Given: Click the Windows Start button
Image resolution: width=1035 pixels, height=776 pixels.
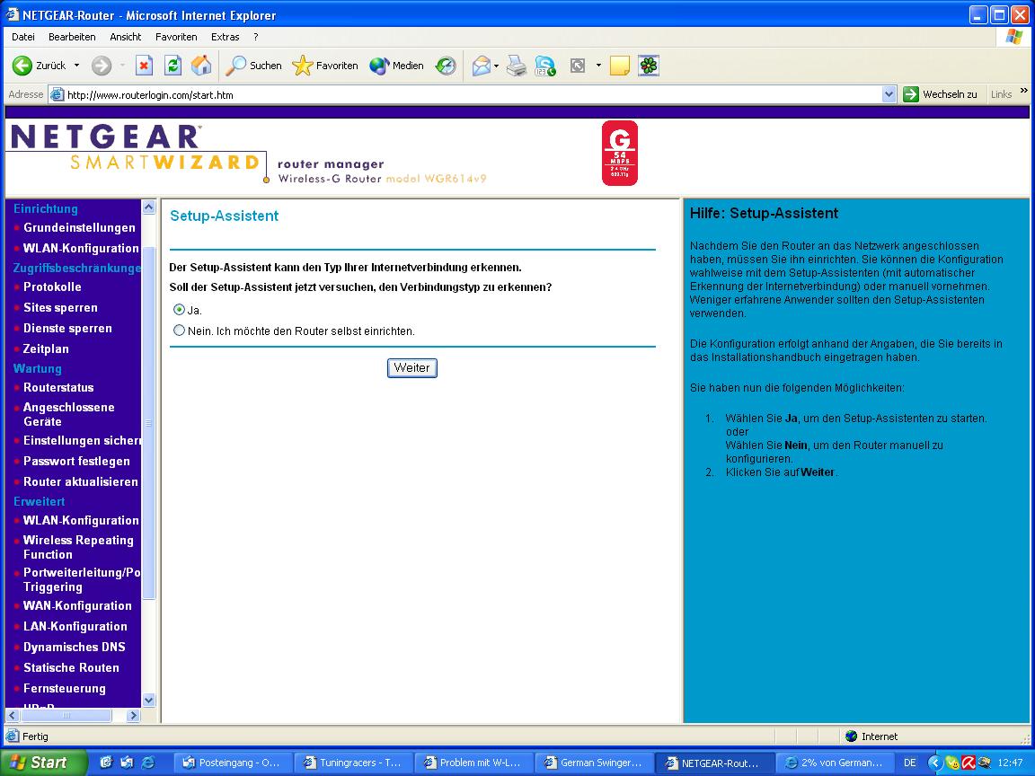Looking at the screenshot, I should [x=40, y=763].
